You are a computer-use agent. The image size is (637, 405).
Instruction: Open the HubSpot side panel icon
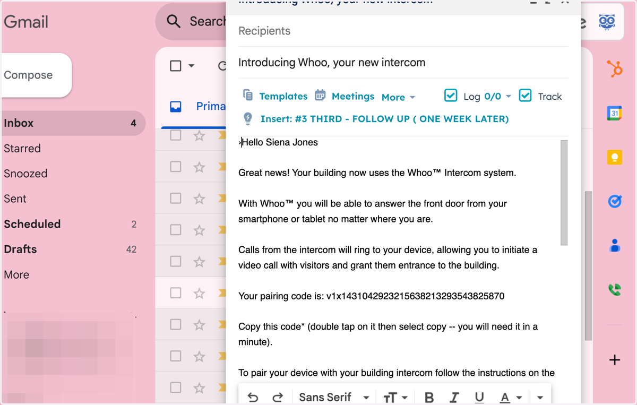click(x=615, y=69)
